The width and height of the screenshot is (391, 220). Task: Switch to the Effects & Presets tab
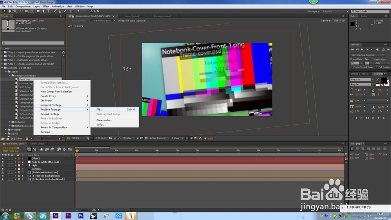coord(360,74)
